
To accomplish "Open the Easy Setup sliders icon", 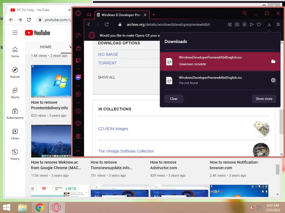I will 278,24.
